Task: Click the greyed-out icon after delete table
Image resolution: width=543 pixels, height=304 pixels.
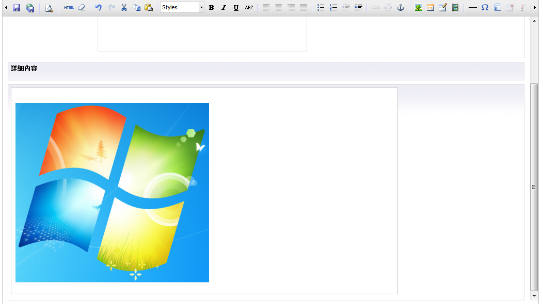Action: point(522,7)
